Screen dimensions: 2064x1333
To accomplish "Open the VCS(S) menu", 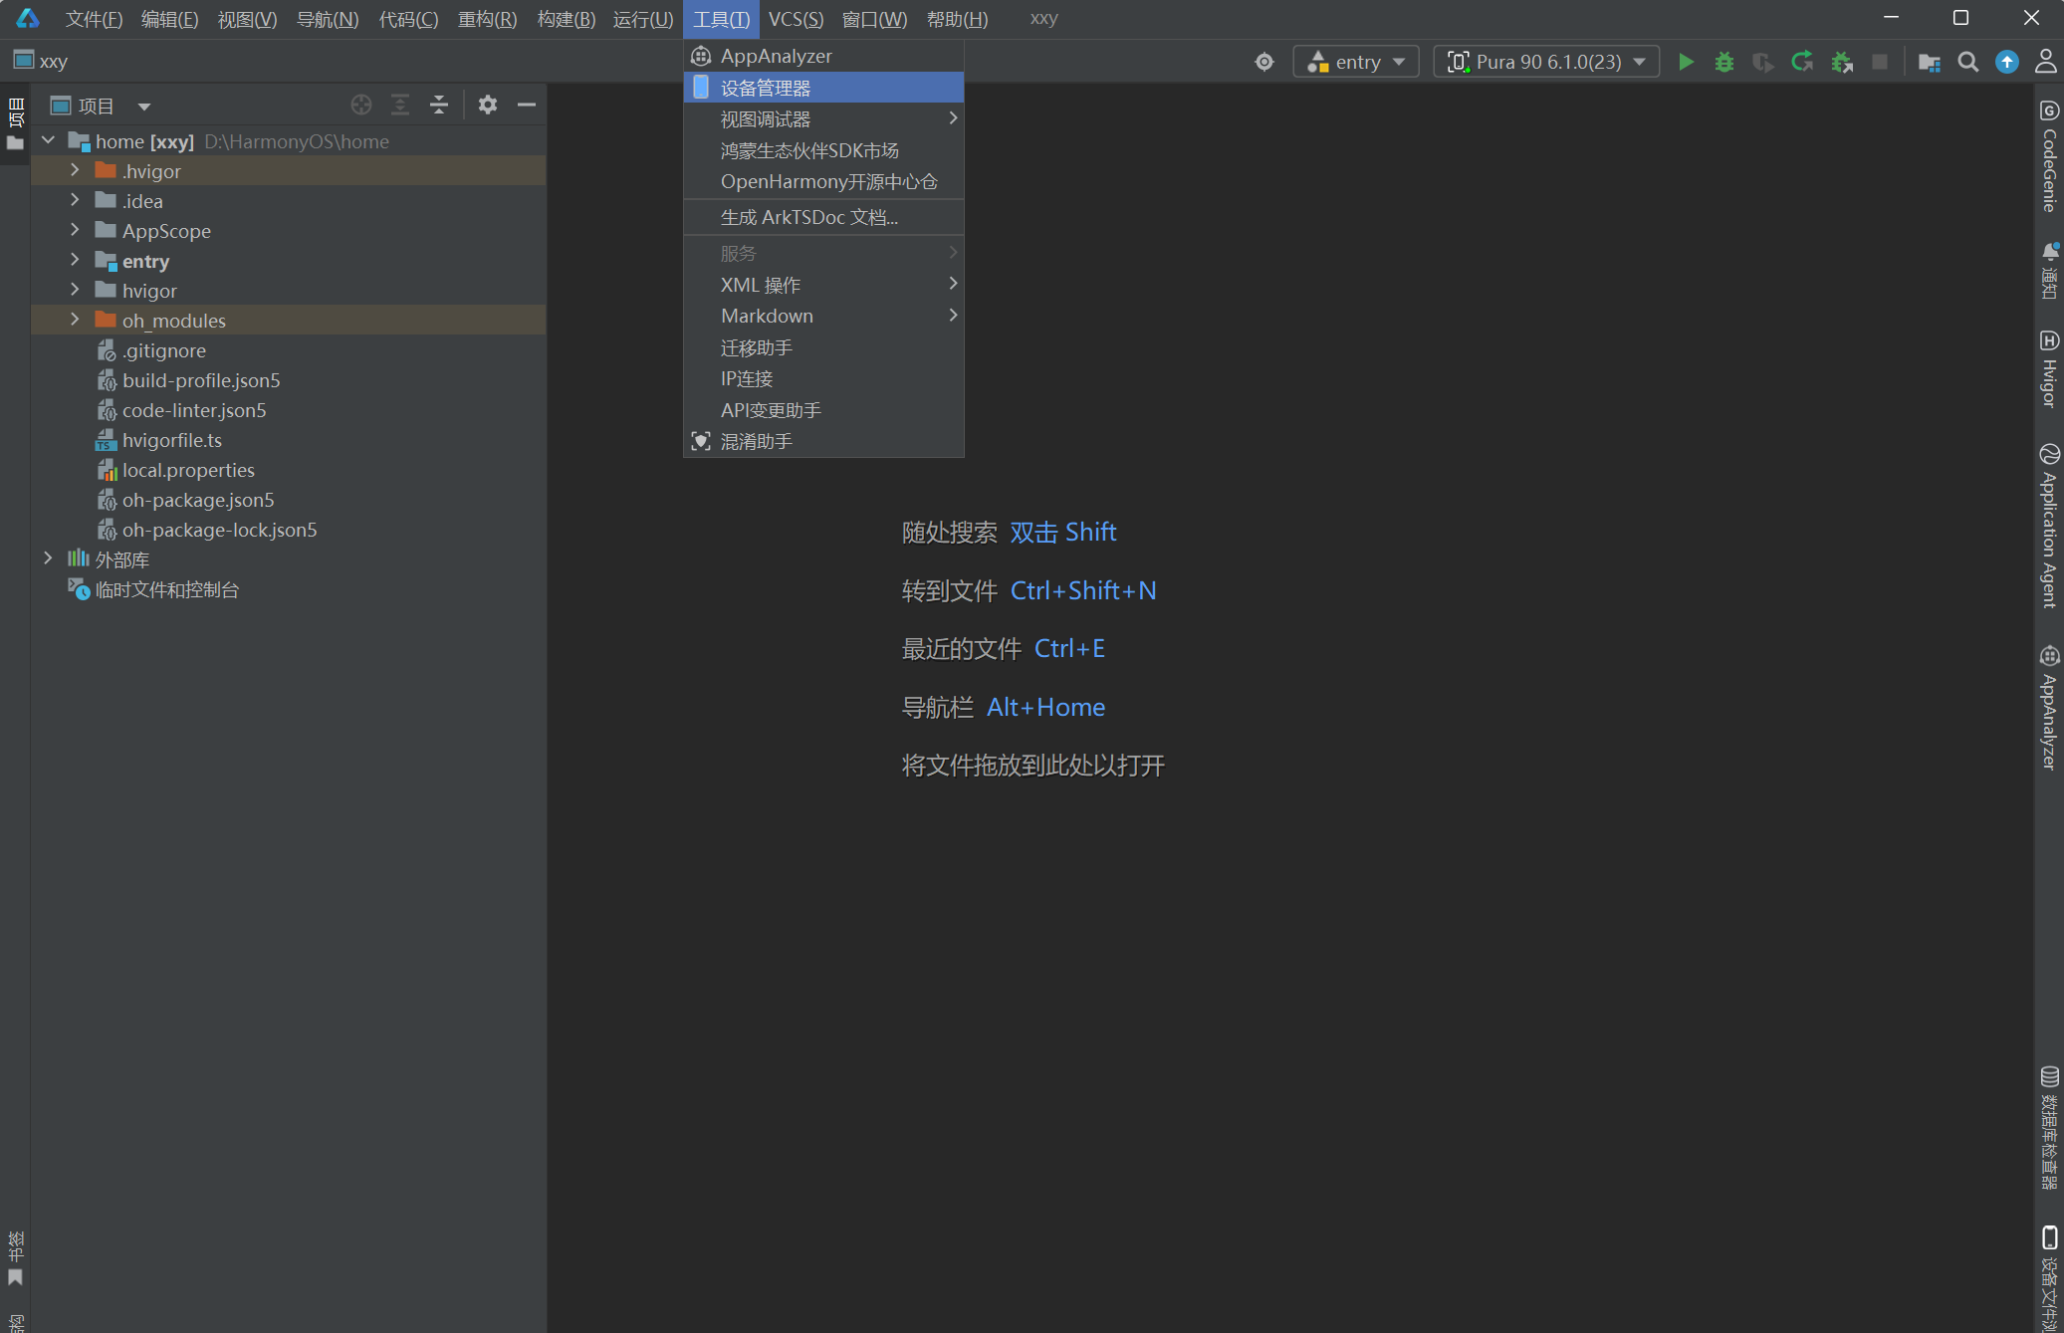I will pyautogui.click(x=796, y=19).
